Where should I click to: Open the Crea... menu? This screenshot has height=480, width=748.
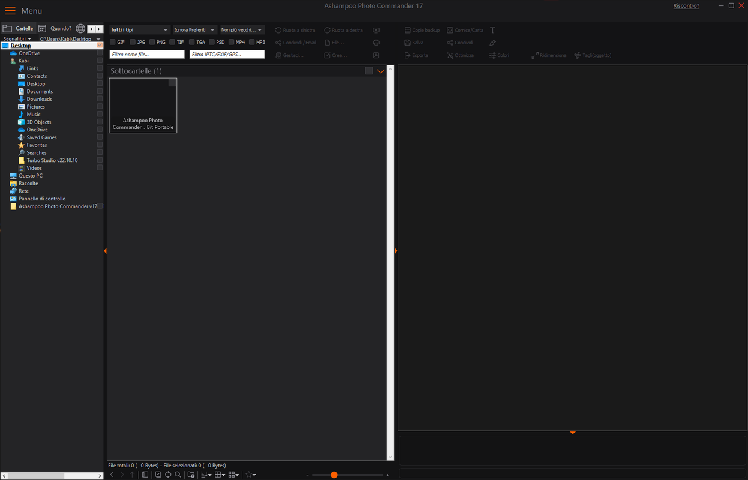335,55
